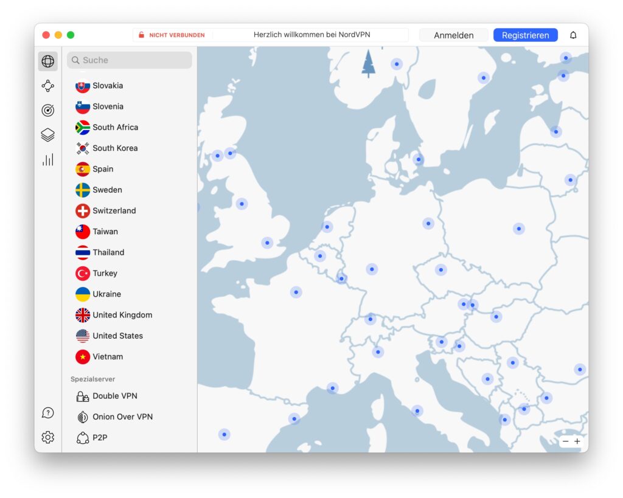The height and width of the screenshot is (498, 623).
Task: Click the Slovenia flag icon
Action: 83,106
